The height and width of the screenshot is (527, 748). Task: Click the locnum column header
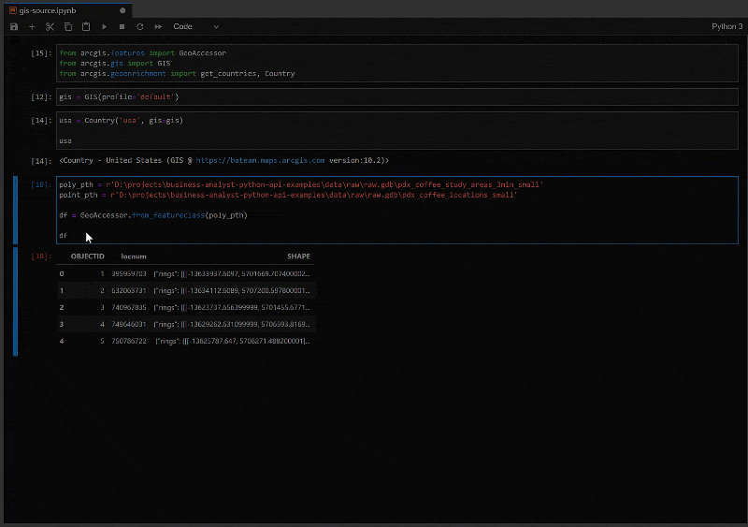(134, 256)
